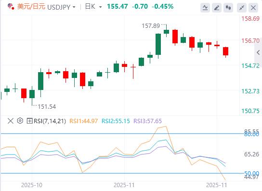Open the indicator line chart tool
The height and width of the screenshot is (191, 262).
205,8
